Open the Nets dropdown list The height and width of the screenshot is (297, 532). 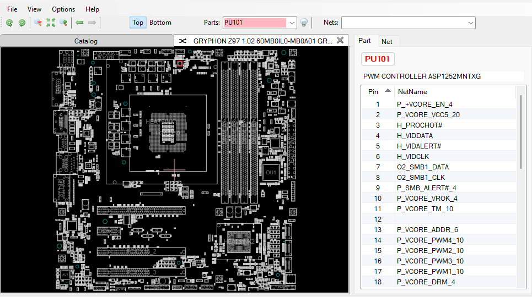pos(470,23)
